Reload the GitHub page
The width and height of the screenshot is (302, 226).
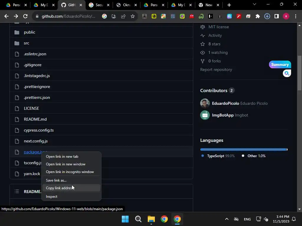(25, 16)
